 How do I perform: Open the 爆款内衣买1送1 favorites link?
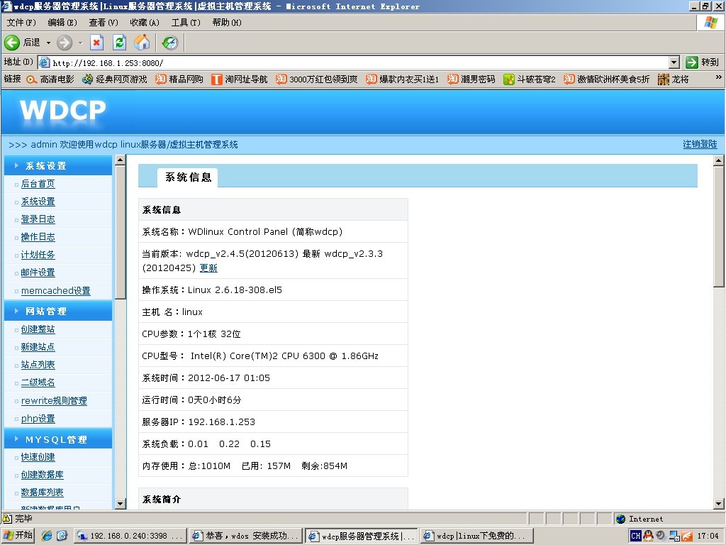pos(402,79)
